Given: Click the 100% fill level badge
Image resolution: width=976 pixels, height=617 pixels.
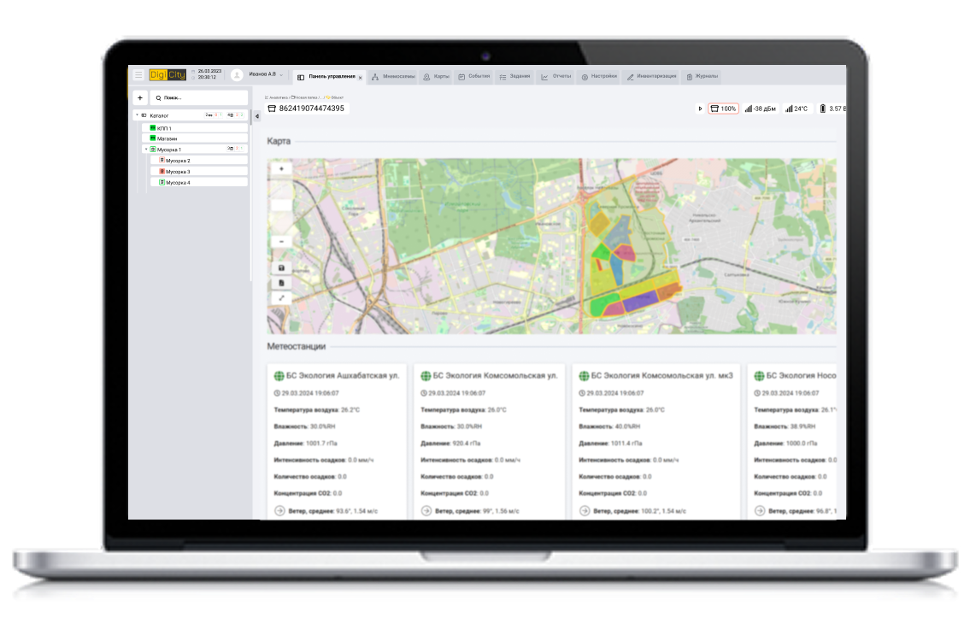Looking at the screenshot, I should pos(723,109).
